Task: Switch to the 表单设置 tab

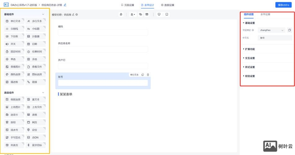Action: [265, 14]
